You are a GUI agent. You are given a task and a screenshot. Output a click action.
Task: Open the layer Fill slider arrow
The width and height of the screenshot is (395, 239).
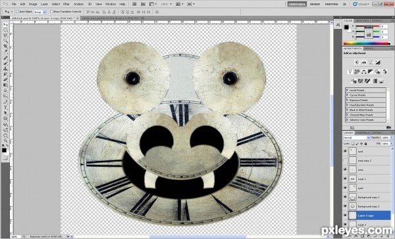392,144
